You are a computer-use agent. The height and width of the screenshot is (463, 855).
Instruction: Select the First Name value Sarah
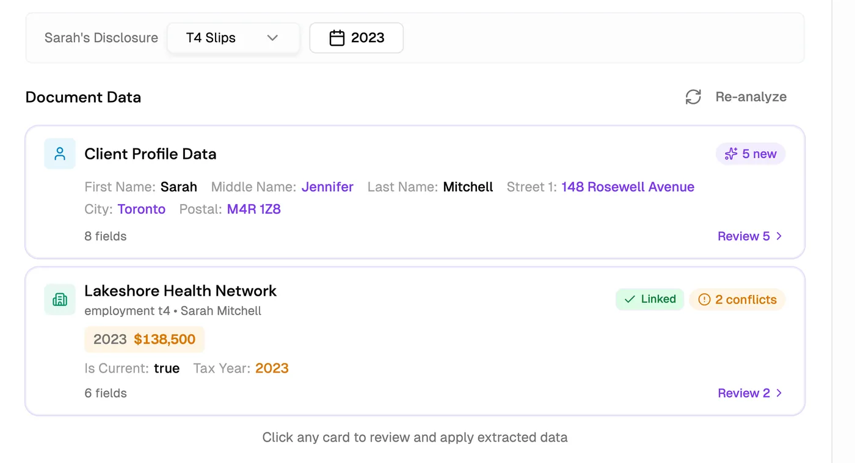tap(179, 187)
